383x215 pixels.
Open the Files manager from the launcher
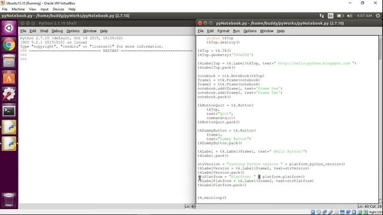click(x=9, y=61)
